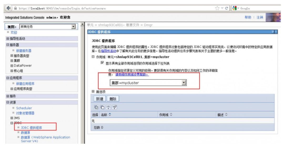This screenshot has width=284, height=150.
Task: Expand the 应用程序类型 tree node
Action: coord(12,89)
